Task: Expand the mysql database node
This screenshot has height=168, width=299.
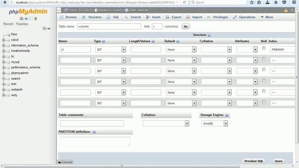Action: coord(4,62)
